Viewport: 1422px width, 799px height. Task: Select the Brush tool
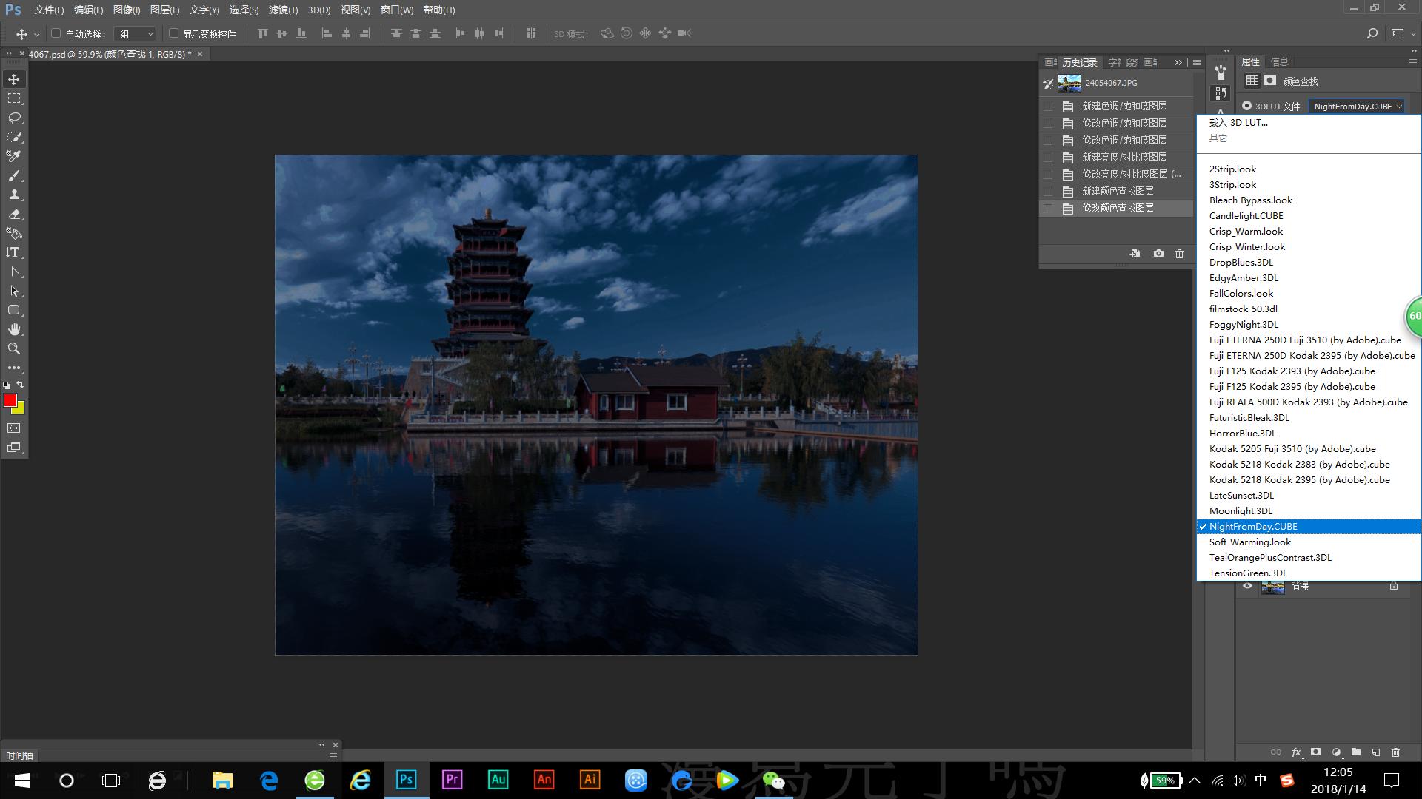[14, 175]
